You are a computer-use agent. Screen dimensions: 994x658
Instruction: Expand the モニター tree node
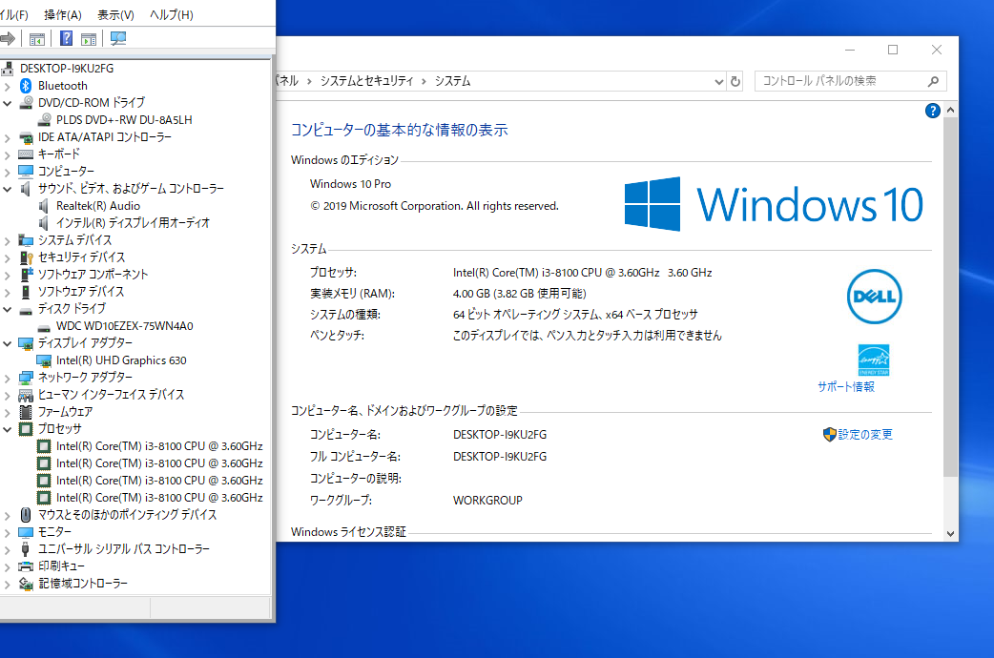tap(8, 532)
